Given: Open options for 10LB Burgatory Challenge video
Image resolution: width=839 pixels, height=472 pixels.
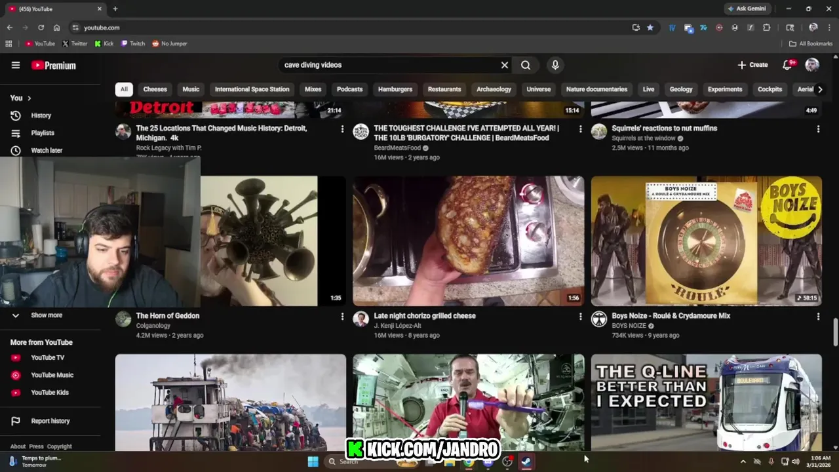Looking at the screenshot, I should coord(580,129).
